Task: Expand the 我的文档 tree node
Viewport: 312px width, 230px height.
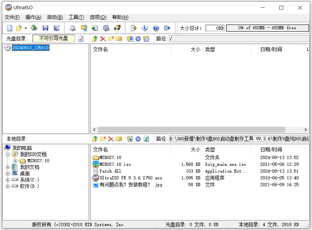Action: [x=8, y=167]
